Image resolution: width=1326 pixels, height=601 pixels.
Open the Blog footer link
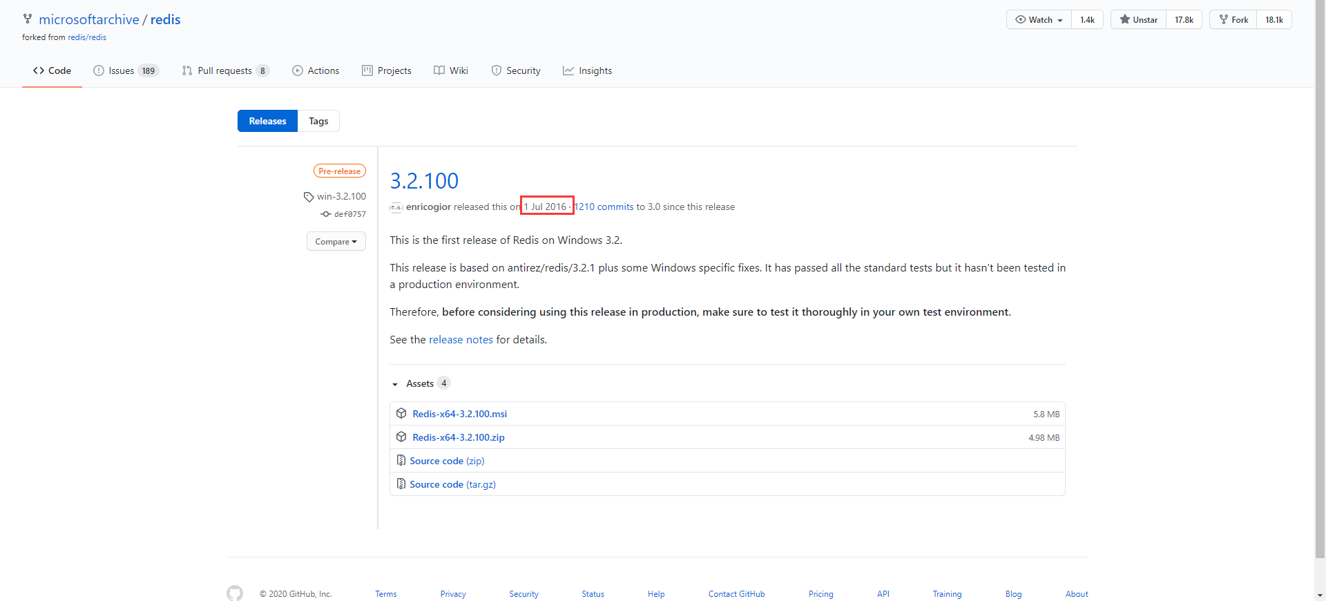[1013, 594]
